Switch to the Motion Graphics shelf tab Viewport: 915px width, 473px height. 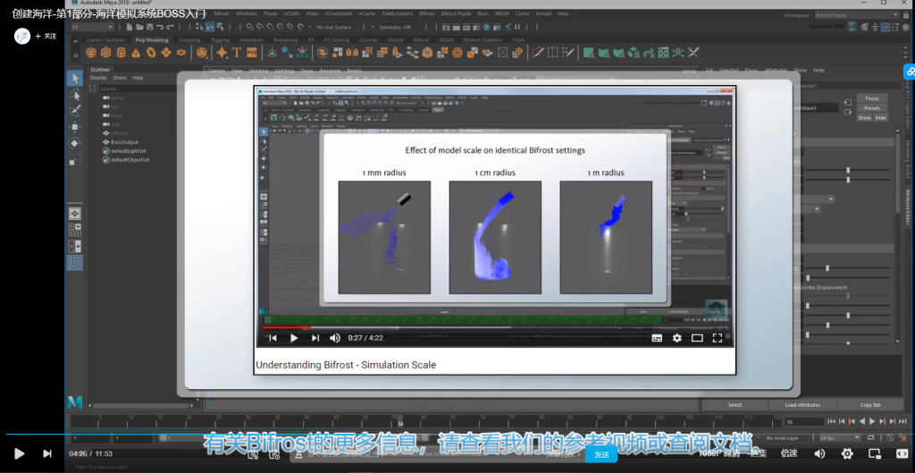483,39
